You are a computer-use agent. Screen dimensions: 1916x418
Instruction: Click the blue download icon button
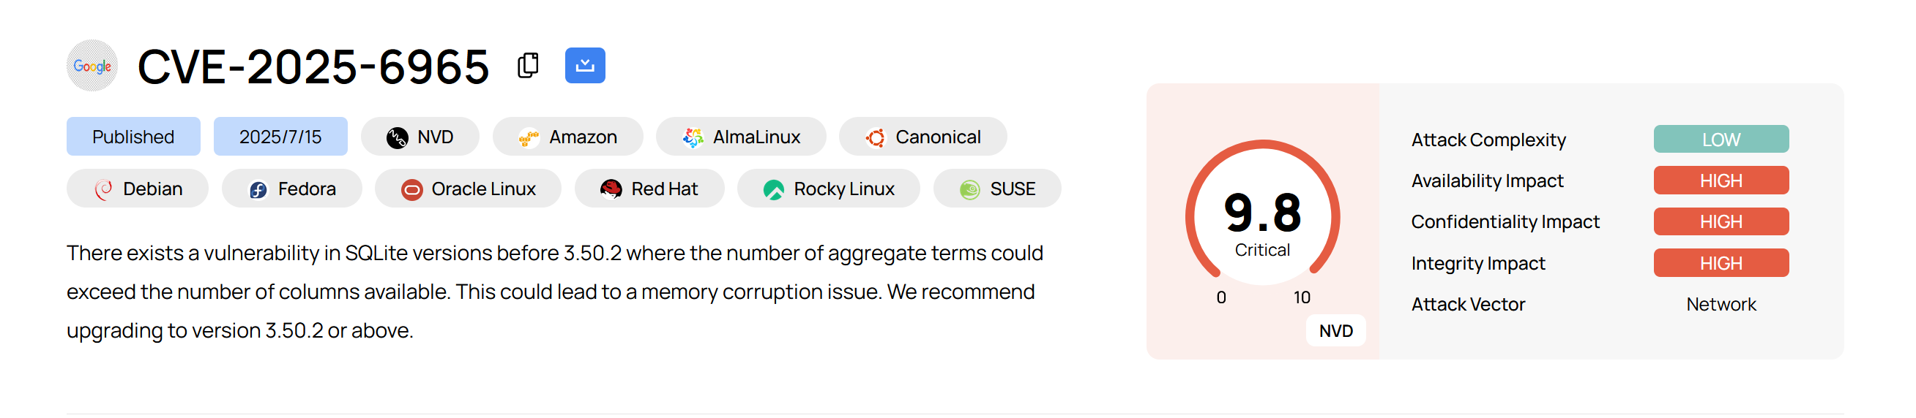[585, 65]
